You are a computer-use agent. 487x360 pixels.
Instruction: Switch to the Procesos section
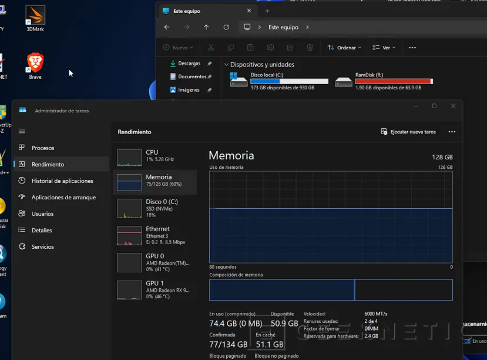[43, 148]
